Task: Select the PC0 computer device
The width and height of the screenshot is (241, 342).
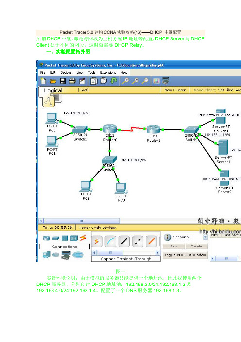Action: (x=52, y=118)
